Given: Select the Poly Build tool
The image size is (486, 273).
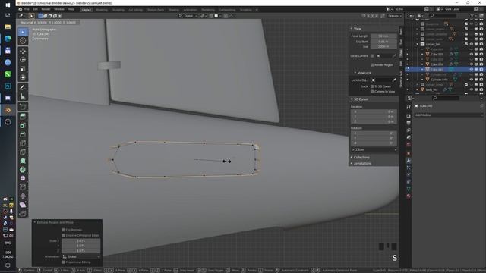Looking at the screenshot, I should (x=23, y=161).
